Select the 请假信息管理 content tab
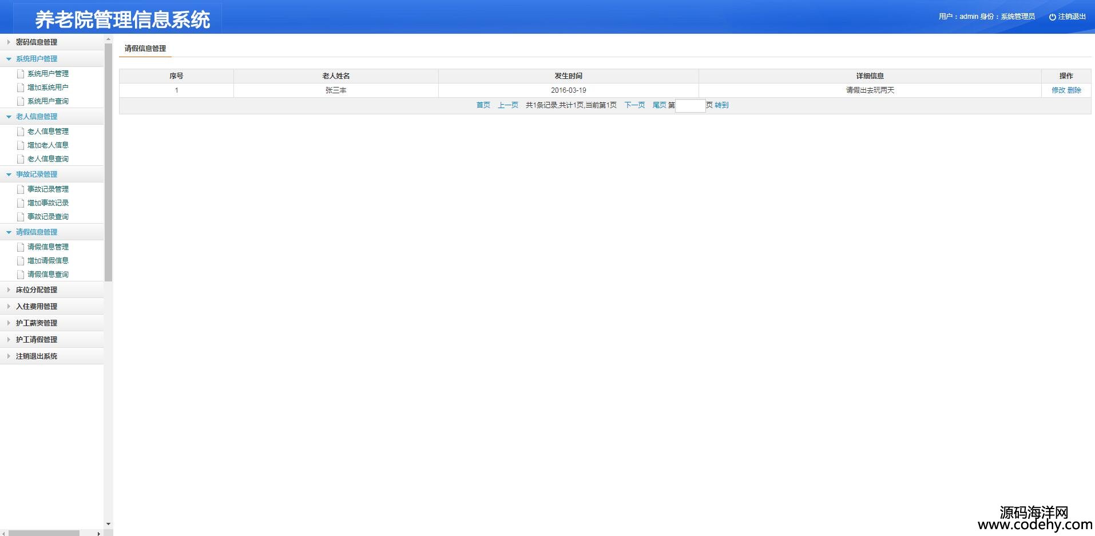 click(145, 49)
